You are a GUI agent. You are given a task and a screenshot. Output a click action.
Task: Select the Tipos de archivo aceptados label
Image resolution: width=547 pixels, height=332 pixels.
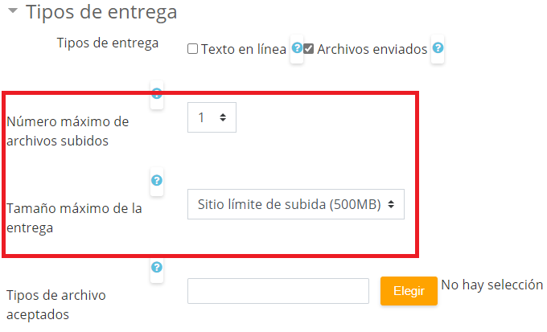point(56,305)
